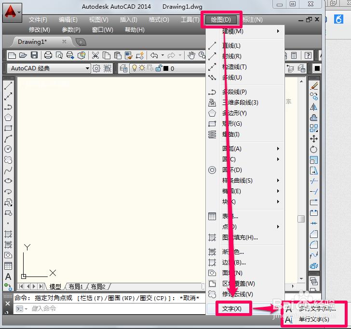Click the Plot printer icon
Viewport: 351px width, 329px height.
tap(48, 55)
